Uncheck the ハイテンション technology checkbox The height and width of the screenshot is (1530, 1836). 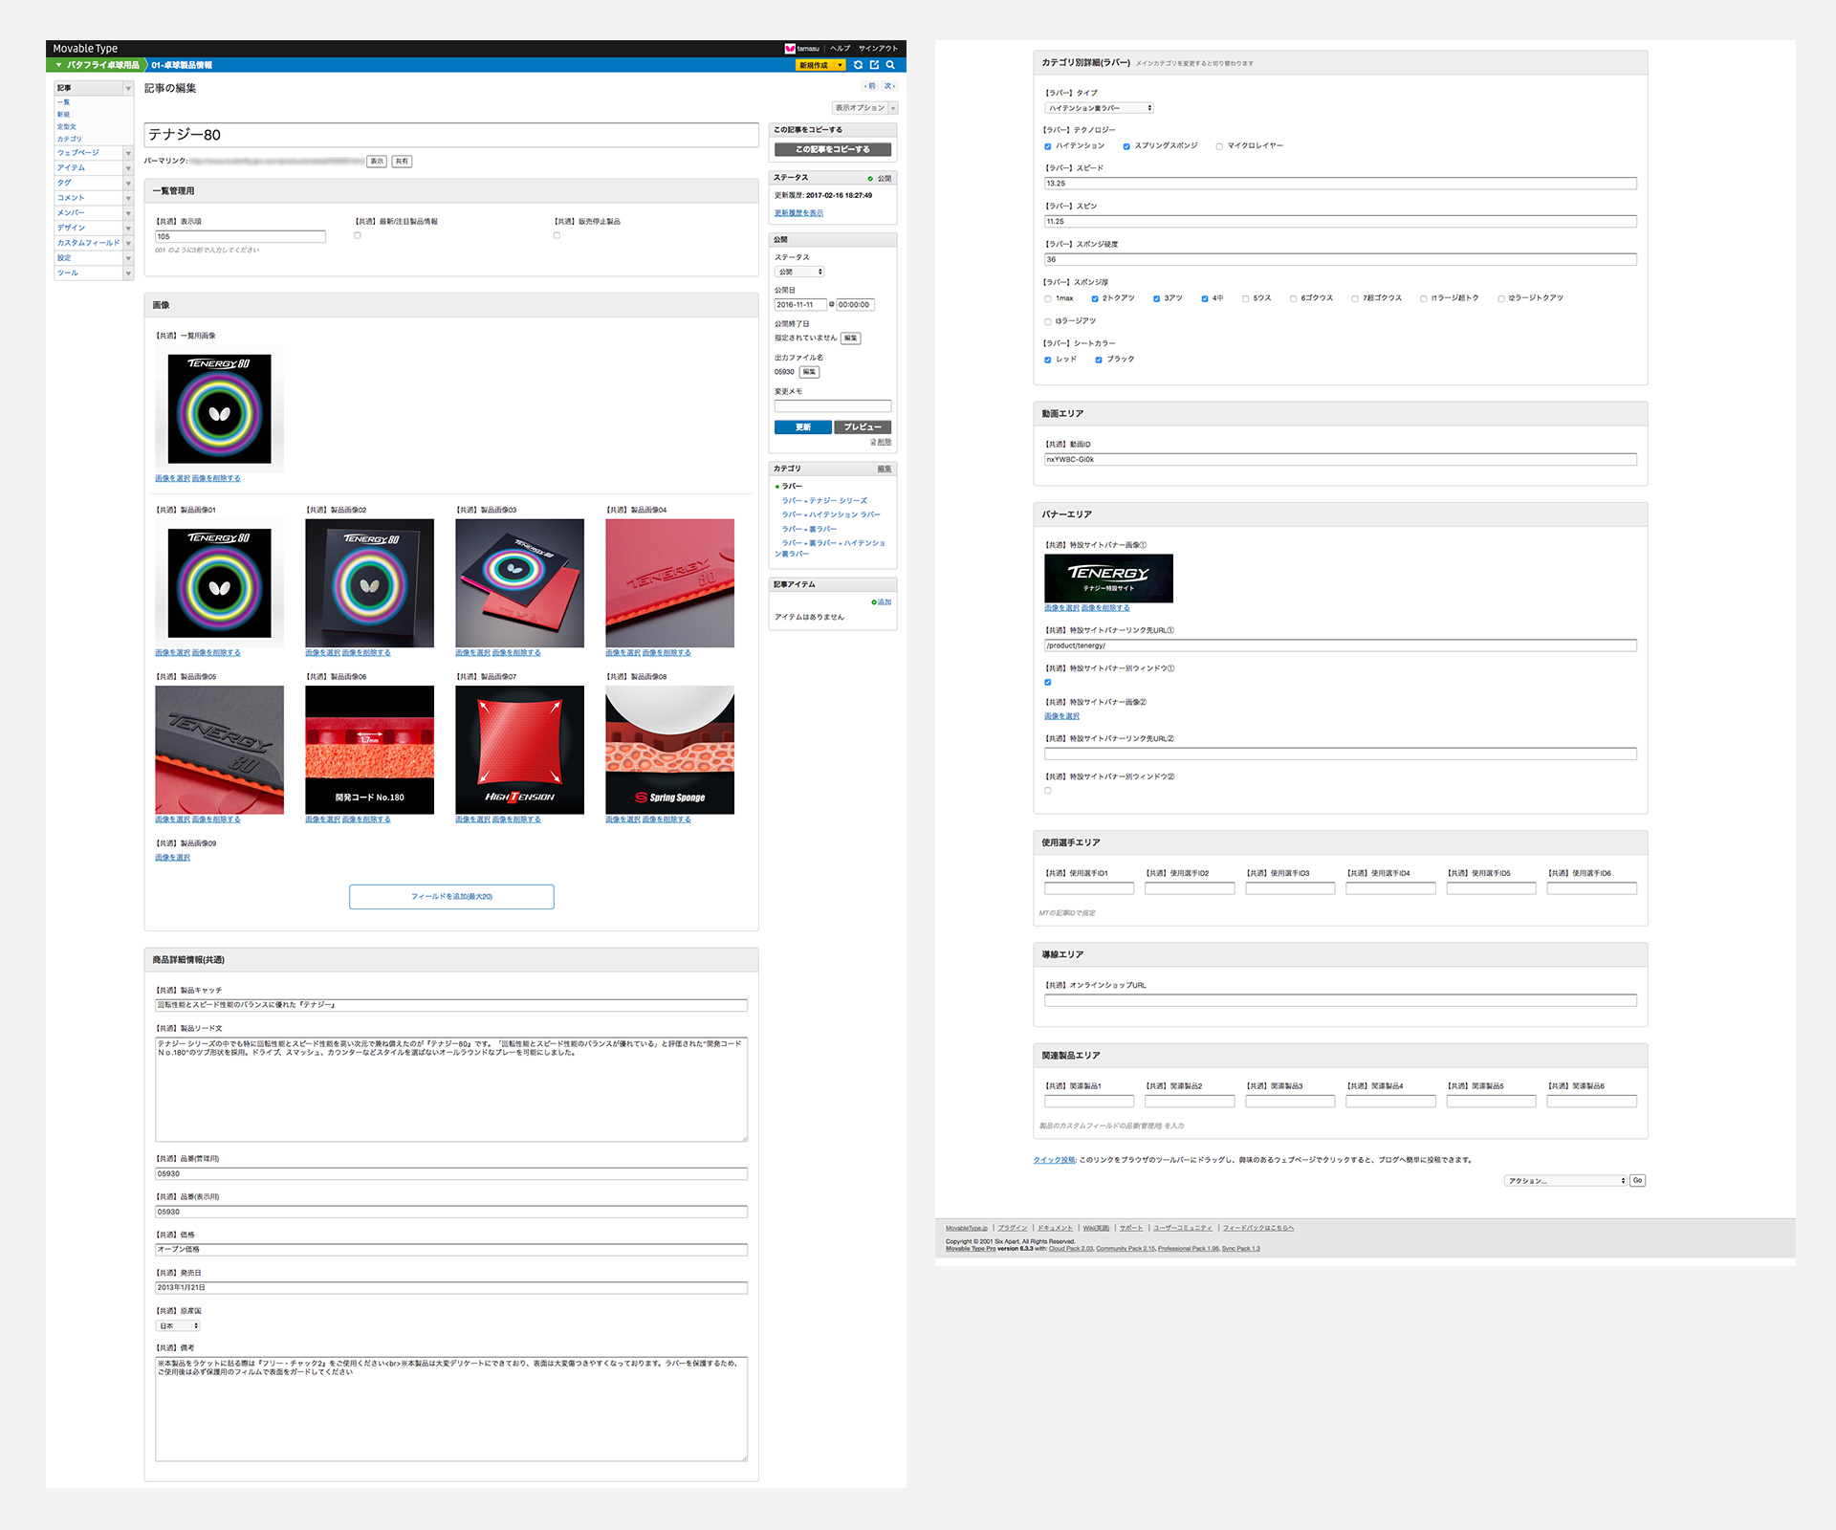coord(1048,146)
